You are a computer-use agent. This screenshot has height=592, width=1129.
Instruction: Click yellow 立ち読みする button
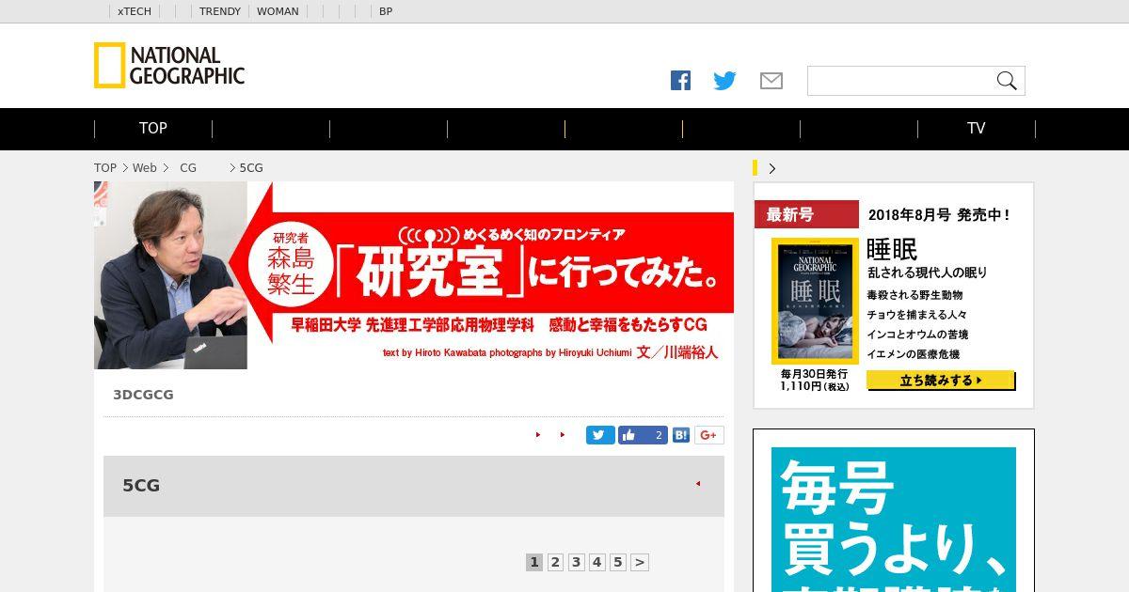[x=941, y=381]
